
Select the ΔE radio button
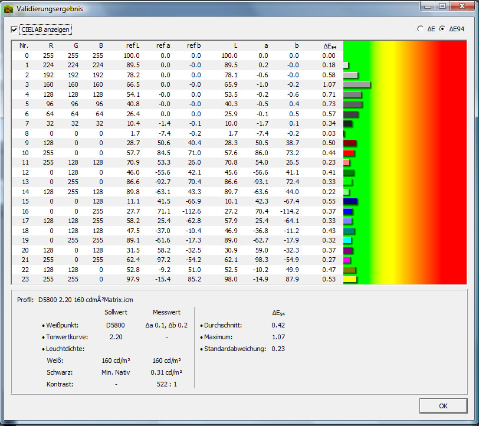tap(420, 28)
